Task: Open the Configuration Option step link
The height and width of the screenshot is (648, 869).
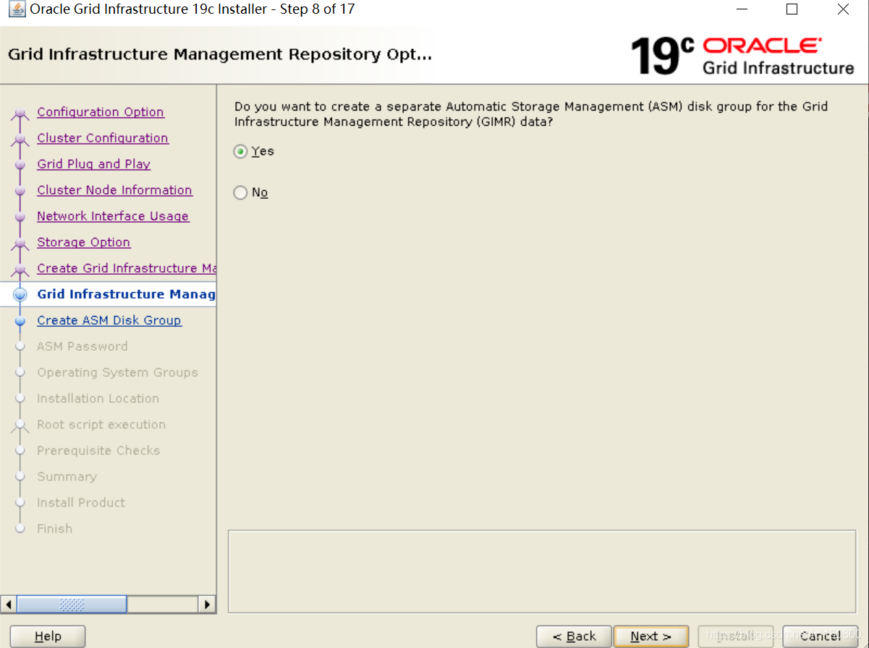Action: point(101,112)
